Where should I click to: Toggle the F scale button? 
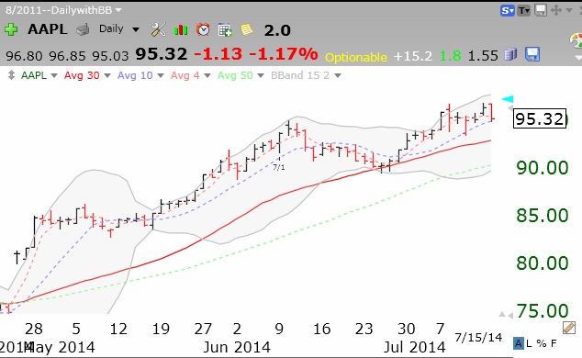(554, 344)
